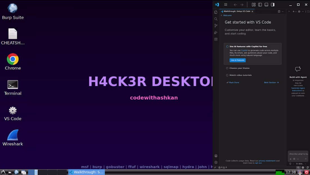Viewport: 310px width, 175px height.
Task: Click Mark Done
Action: 233,82
